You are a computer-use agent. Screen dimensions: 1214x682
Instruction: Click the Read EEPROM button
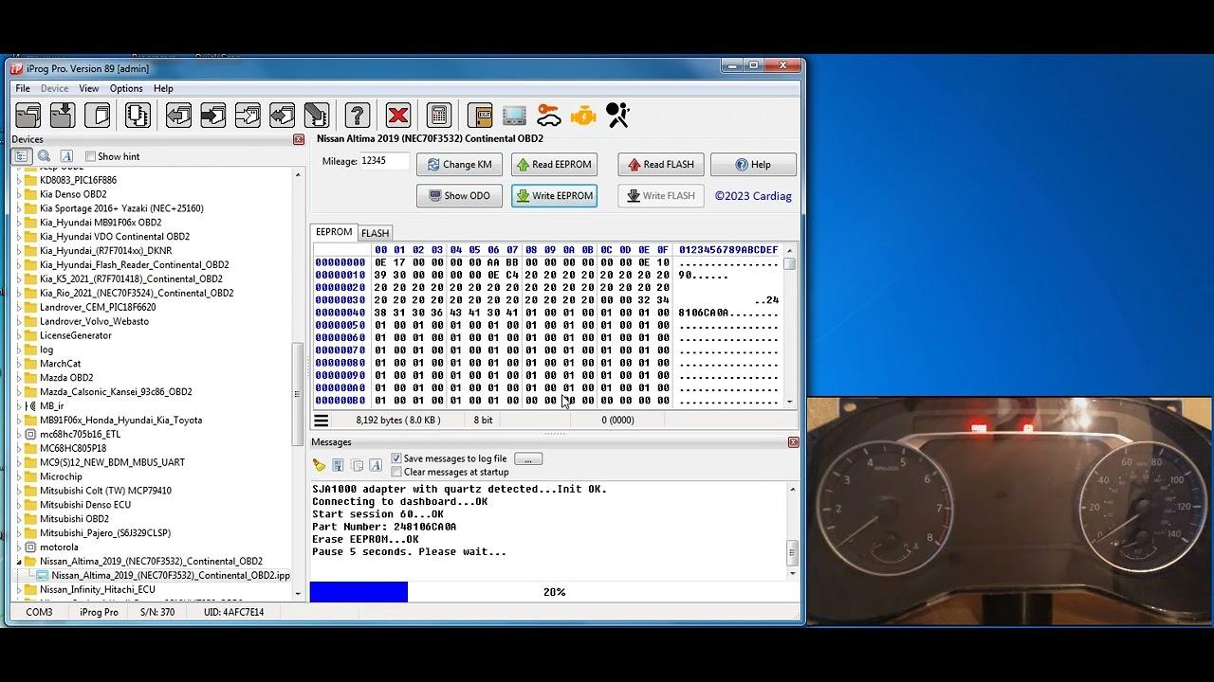coord(554,165)
